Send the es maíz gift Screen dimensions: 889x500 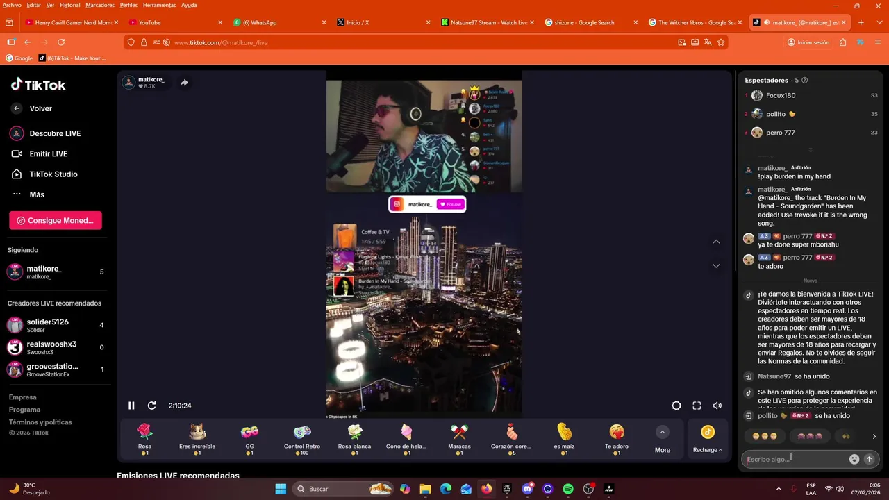(x=564, y=439)
